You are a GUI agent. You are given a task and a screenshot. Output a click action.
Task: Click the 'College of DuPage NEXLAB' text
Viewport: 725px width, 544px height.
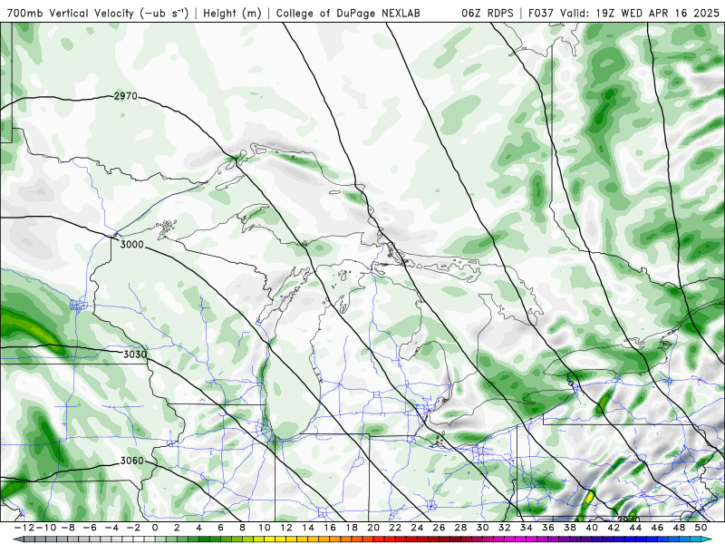tap(348, 14)
